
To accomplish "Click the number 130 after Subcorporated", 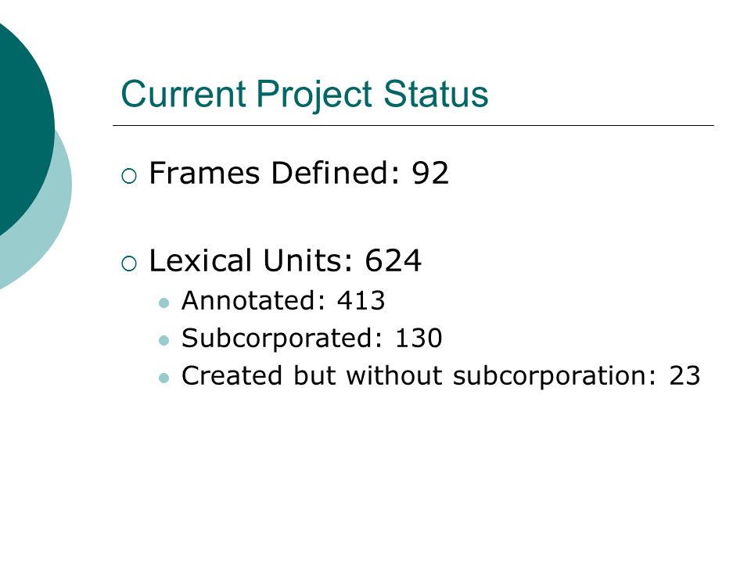I will pos(419,338).
